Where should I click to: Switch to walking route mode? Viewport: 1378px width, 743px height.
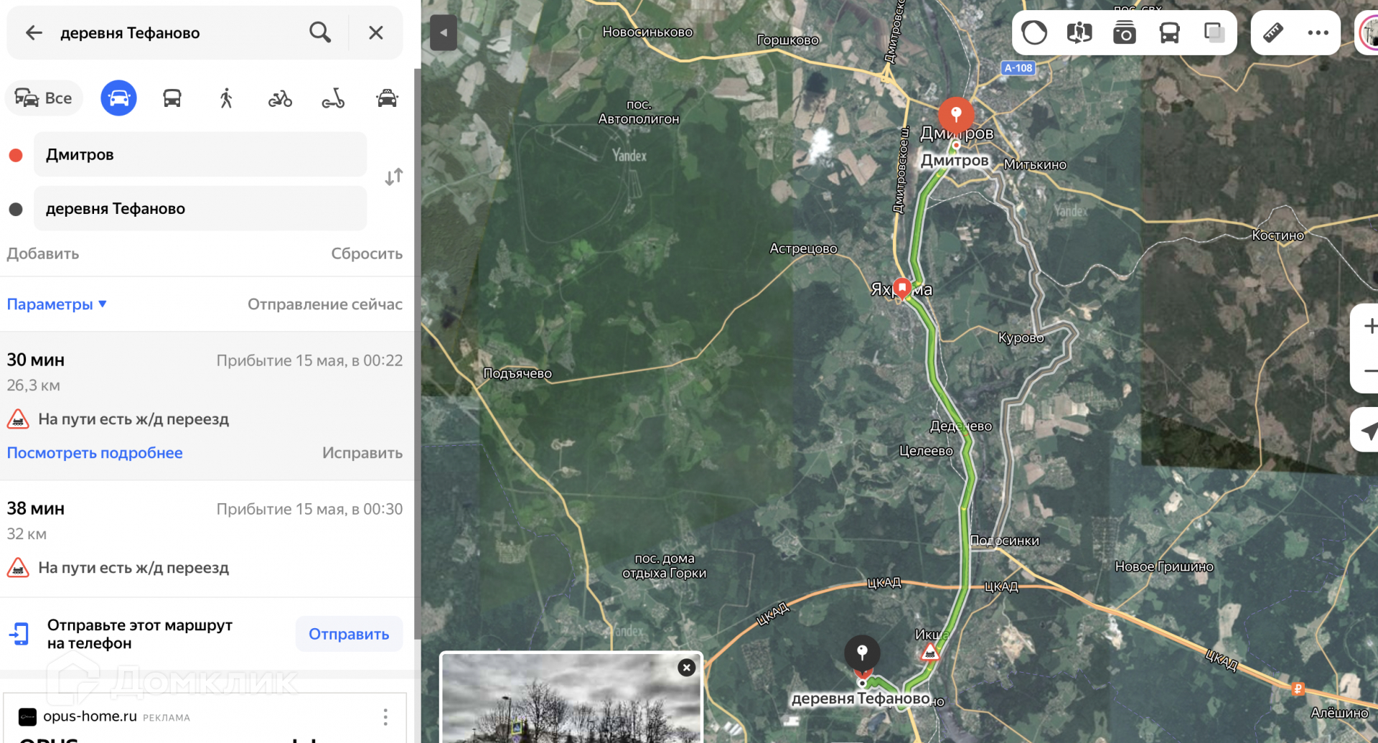click(226, 98)
